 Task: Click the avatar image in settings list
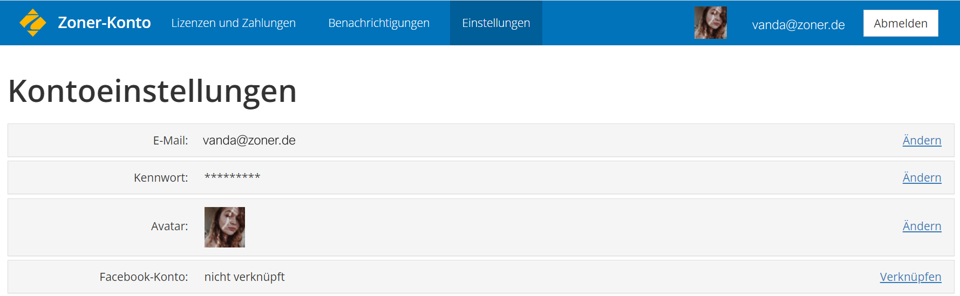(224, 227)
